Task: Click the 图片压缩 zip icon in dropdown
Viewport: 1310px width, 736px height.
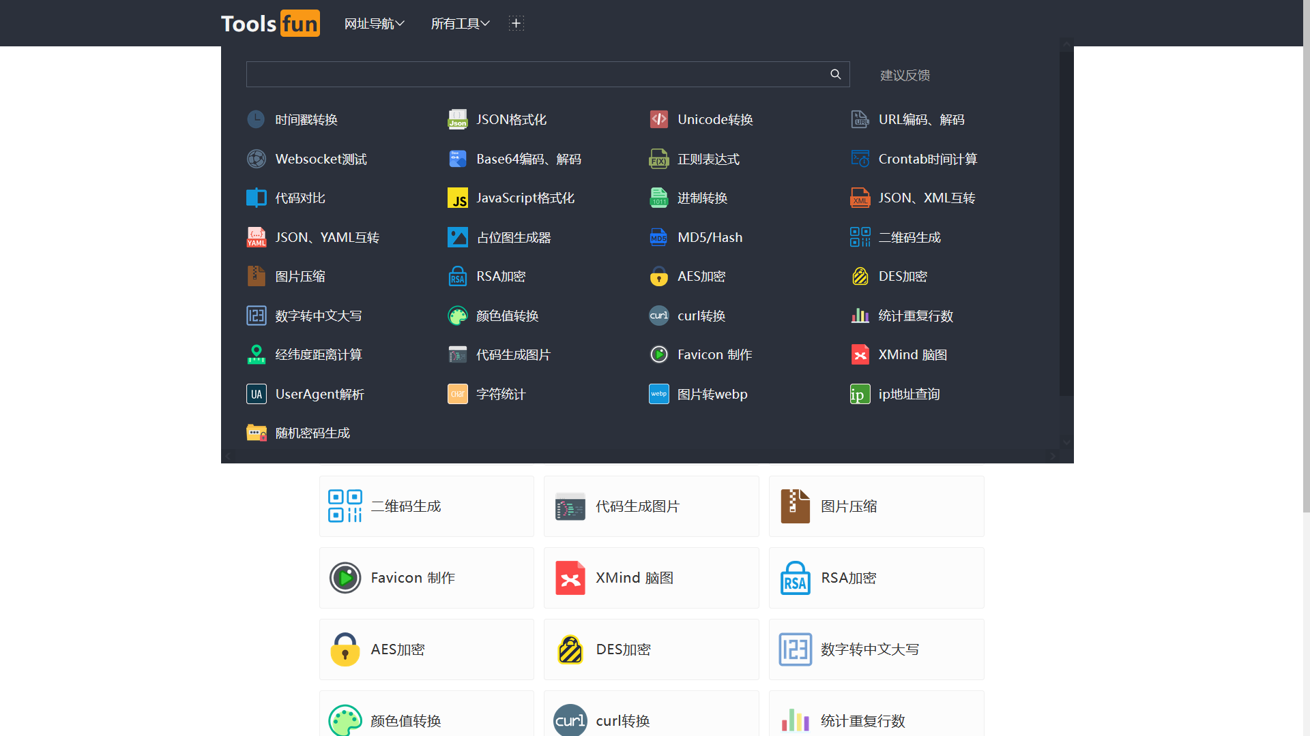Action: click(256, 276)
